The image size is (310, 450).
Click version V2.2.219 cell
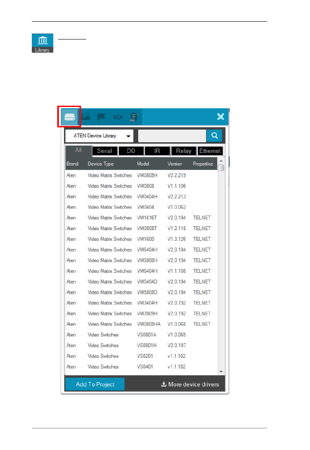tap(177, 175)
